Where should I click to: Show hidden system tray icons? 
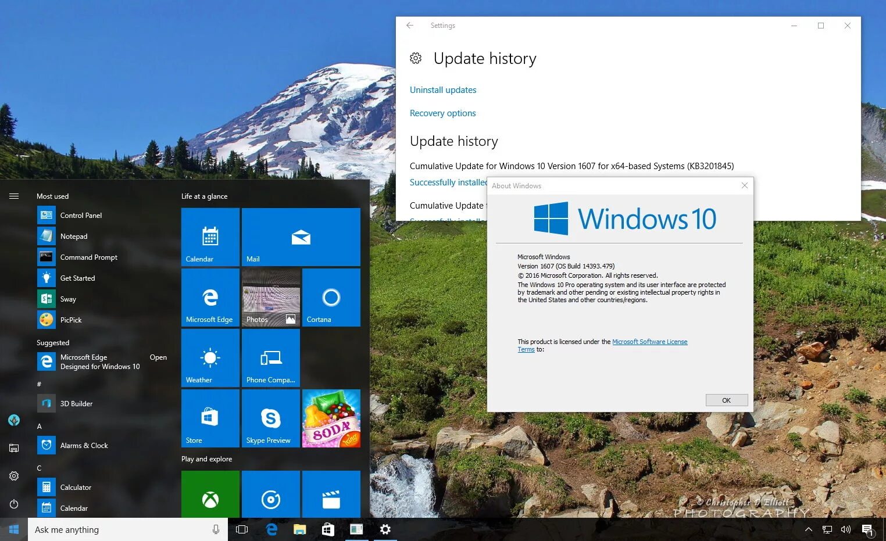point(808,529)
